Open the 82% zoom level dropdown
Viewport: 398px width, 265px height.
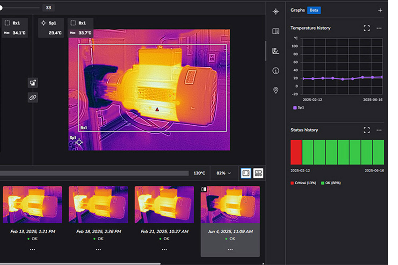tap(223, 173)
